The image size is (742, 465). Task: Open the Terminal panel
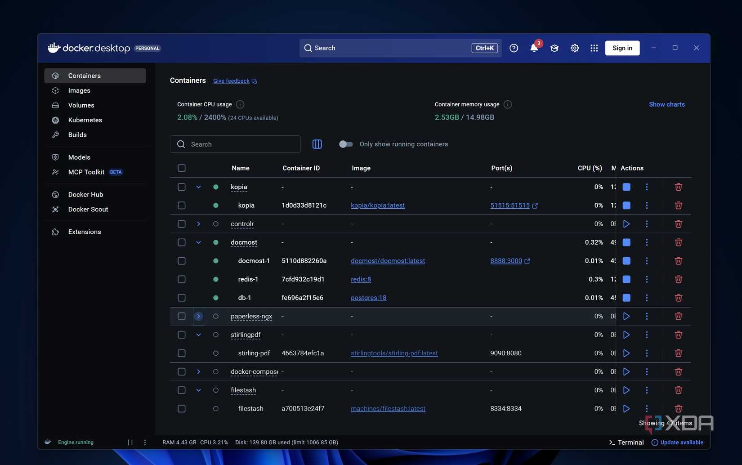626,443
